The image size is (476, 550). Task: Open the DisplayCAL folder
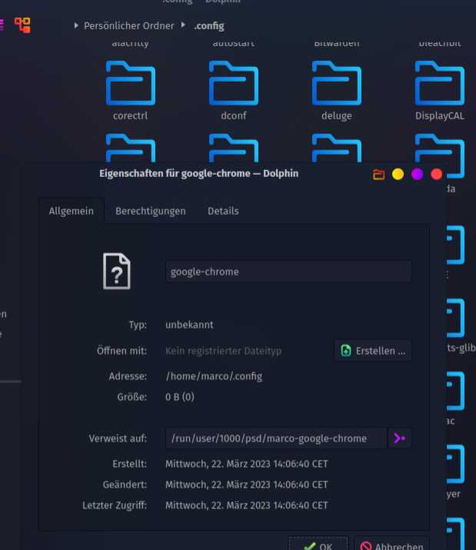click(x=440, y=91)
